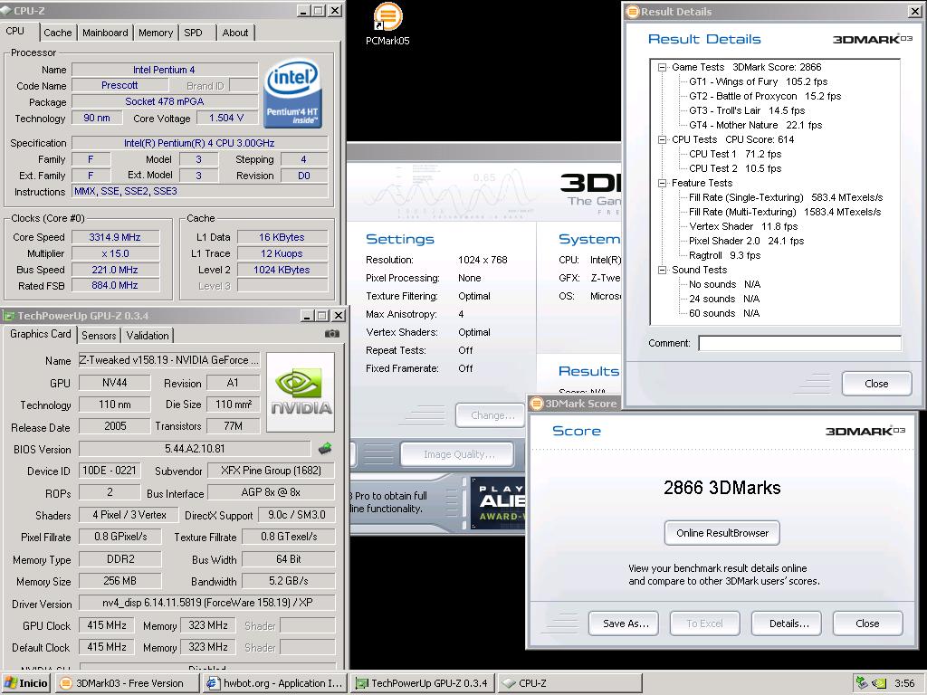Click the network tray icon
The width and height of the screenshot is (927, 695).
(x=862, y=683)
